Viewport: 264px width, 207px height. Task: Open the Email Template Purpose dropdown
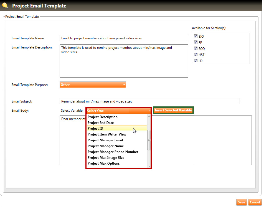tap(93, 85)
